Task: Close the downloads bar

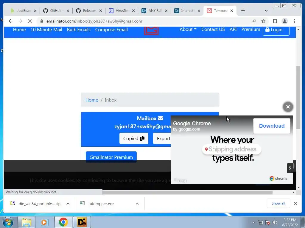Action: (x=295, y=203)
